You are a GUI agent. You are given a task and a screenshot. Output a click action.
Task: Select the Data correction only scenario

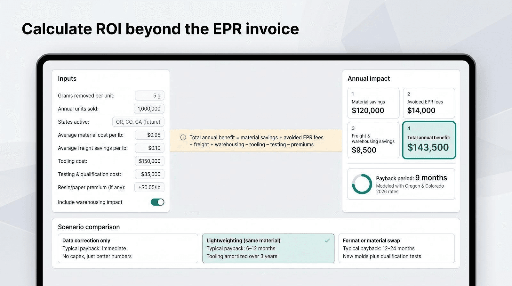pyautogui.click(x=128, y=248)
